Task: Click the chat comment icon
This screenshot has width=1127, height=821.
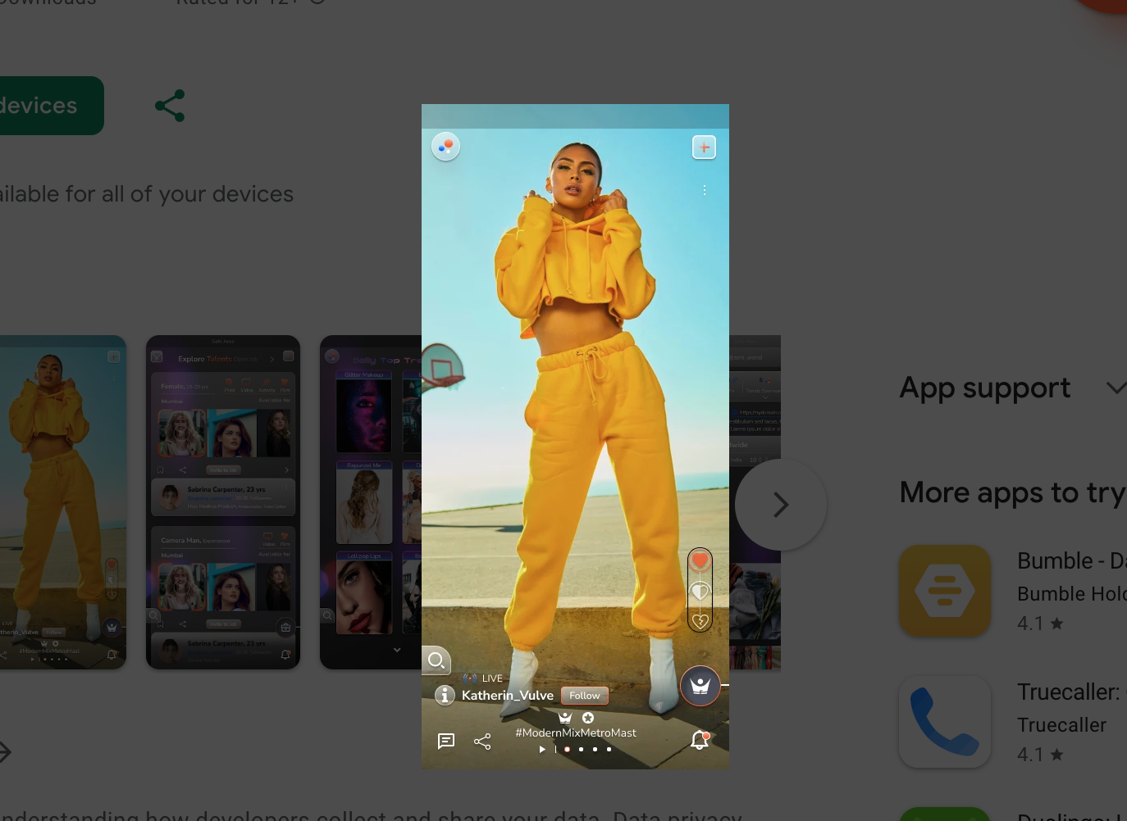Action: pos(446,741)
